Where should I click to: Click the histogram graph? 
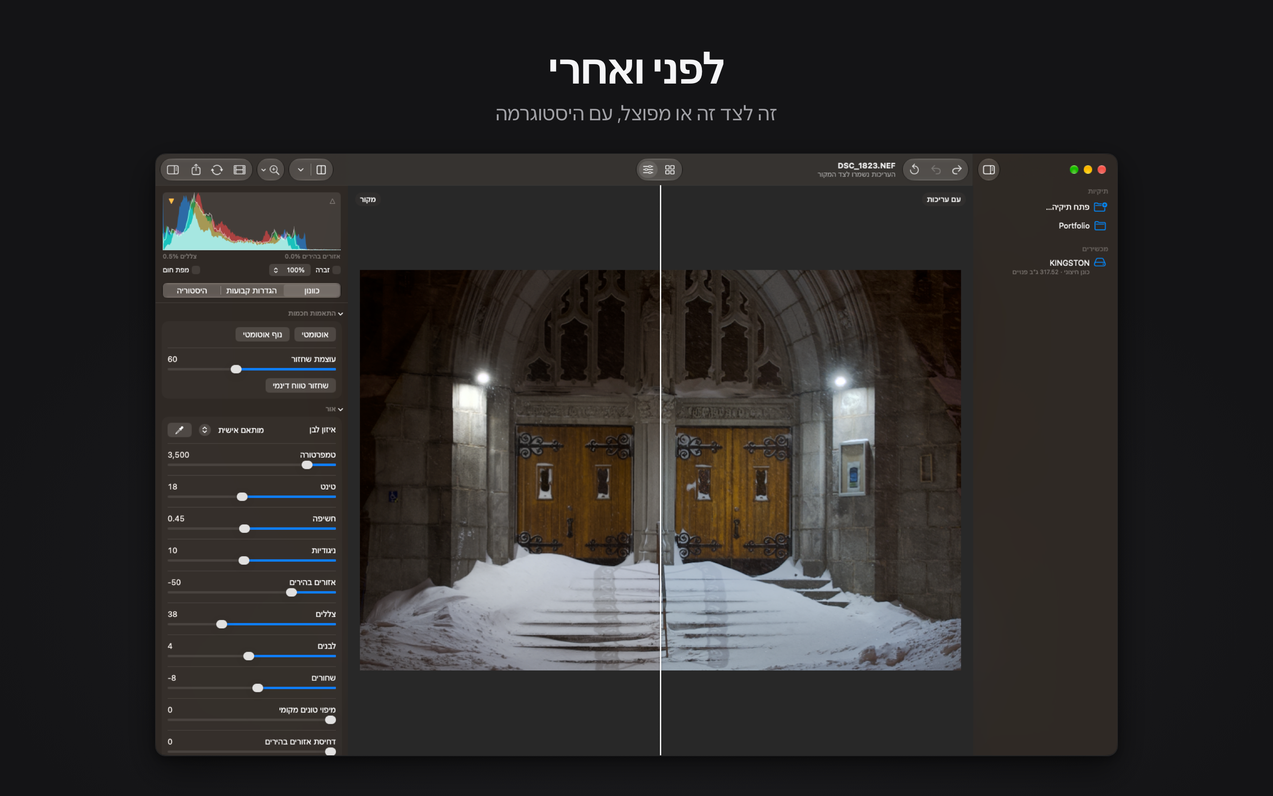click(x=252, y=221)
